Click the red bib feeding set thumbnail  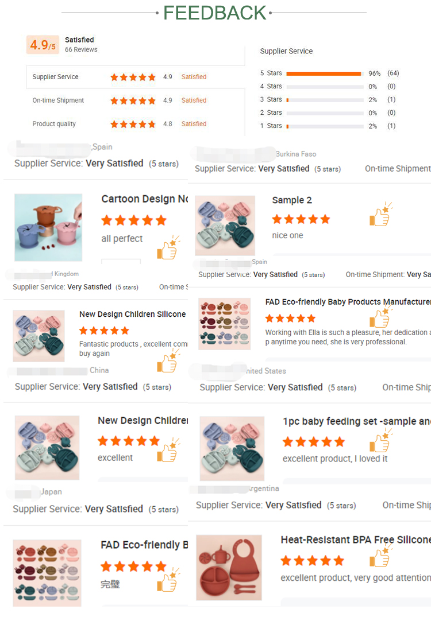click(x=229, y=568)
